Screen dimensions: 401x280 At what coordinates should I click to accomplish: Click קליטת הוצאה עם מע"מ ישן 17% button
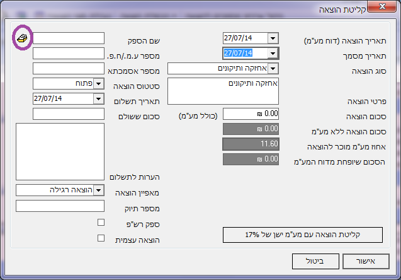click(x=303, y=235)
